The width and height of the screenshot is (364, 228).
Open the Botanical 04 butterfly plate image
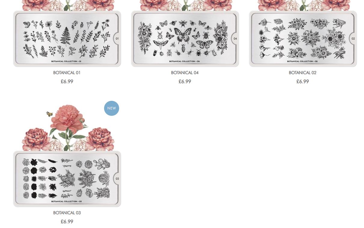point(185,38)
